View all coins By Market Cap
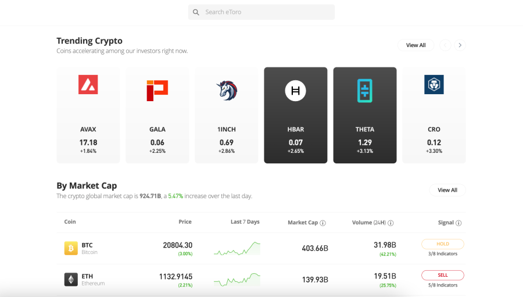The height and width of the screenshot is (297, 523). pos(447,190)
